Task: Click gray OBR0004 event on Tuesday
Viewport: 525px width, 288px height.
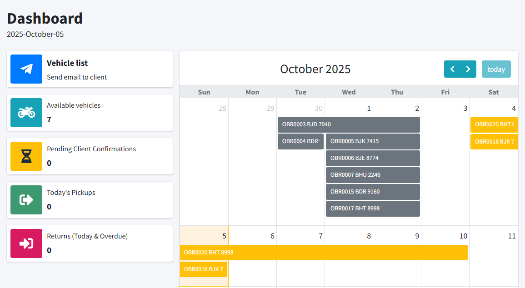Action: (x=300, y=141)
